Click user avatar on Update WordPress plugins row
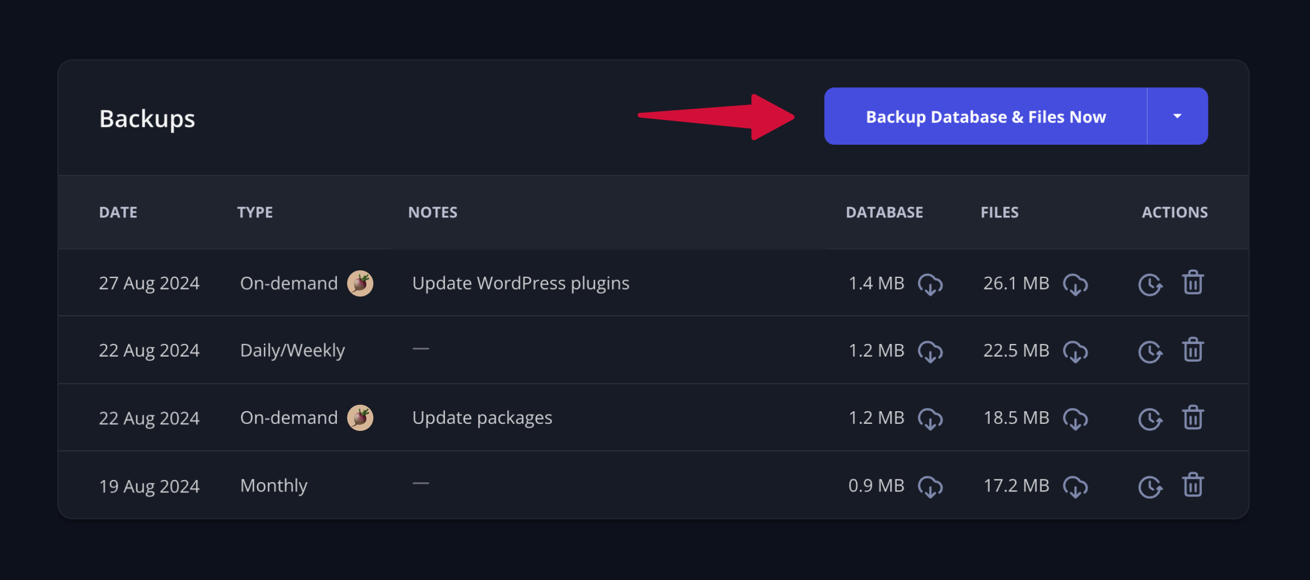This screenshot has height=580, width=1310. click(360, 283)
